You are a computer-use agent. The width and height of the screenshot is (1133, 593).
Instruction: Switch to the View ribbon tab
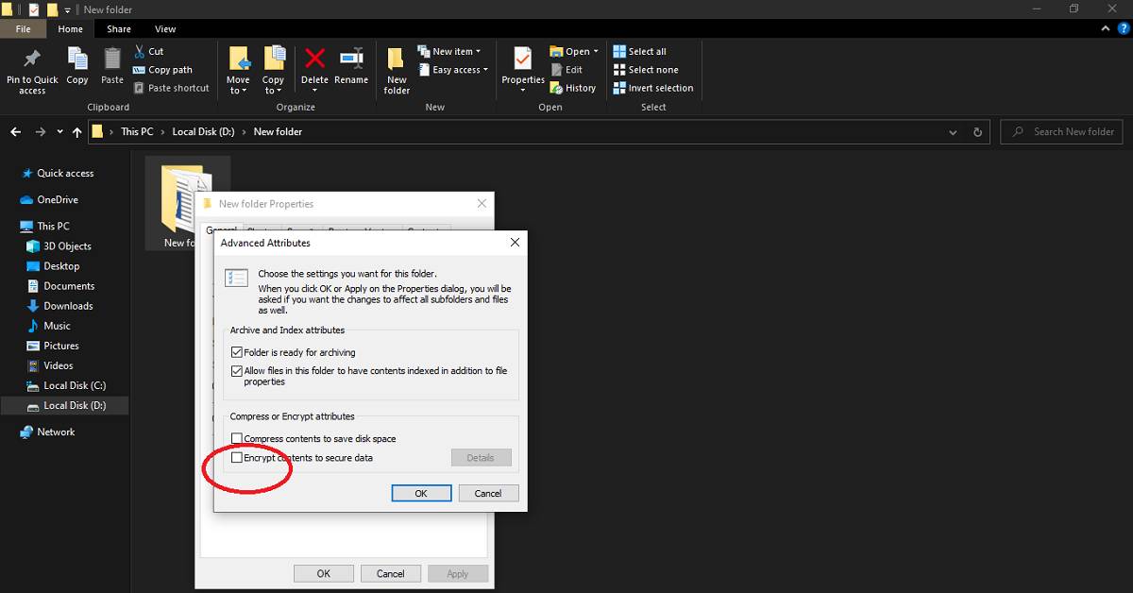pyautogui.click(x=165, y=29)
